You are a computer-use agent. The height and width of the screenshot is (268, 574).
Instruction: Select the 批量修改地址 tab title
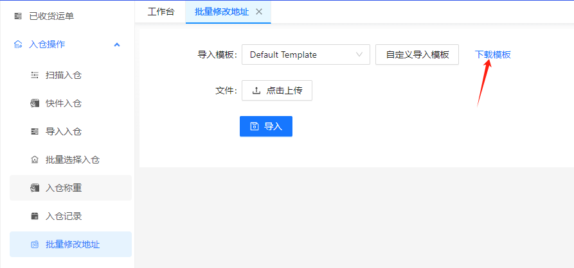[221, 12]
